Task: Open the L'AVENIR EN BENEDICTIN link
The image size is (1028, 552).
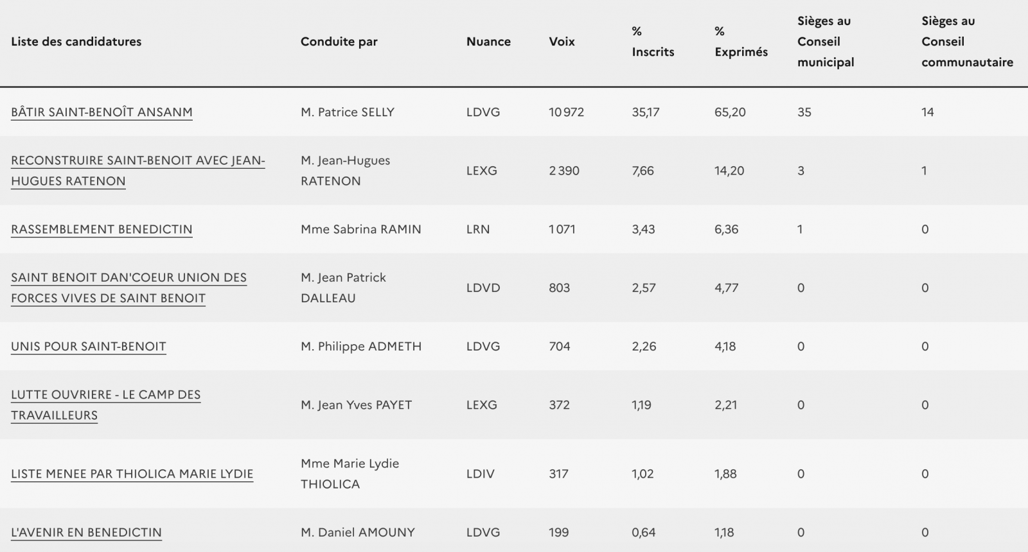Action: click(x=86, y=532)
